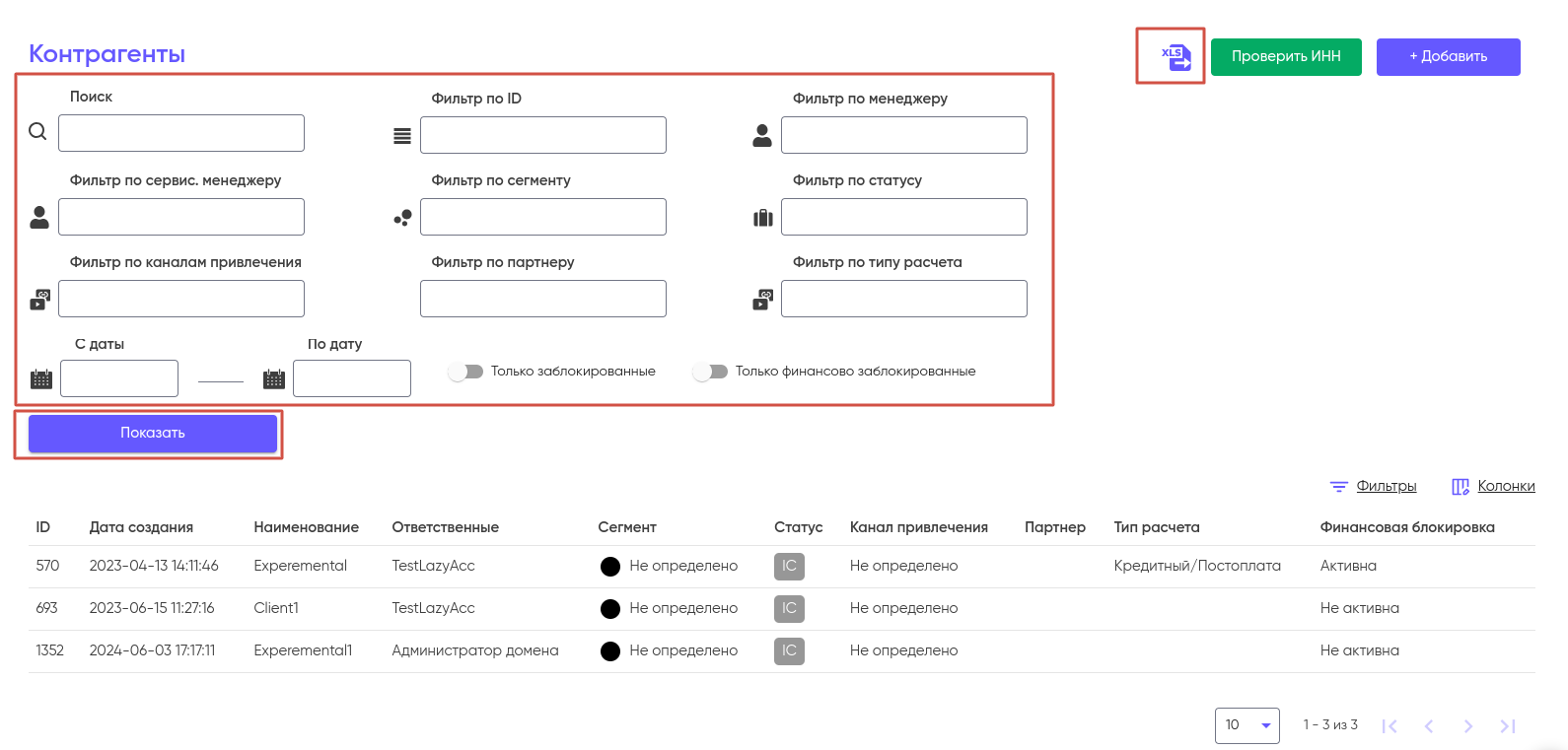Click the XLS export icon
Screen dimensions: 1568x750
(1176, 57)
